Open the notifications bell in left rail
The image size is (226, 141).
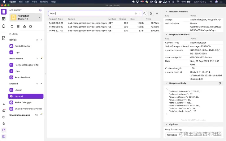coord(4,26)
